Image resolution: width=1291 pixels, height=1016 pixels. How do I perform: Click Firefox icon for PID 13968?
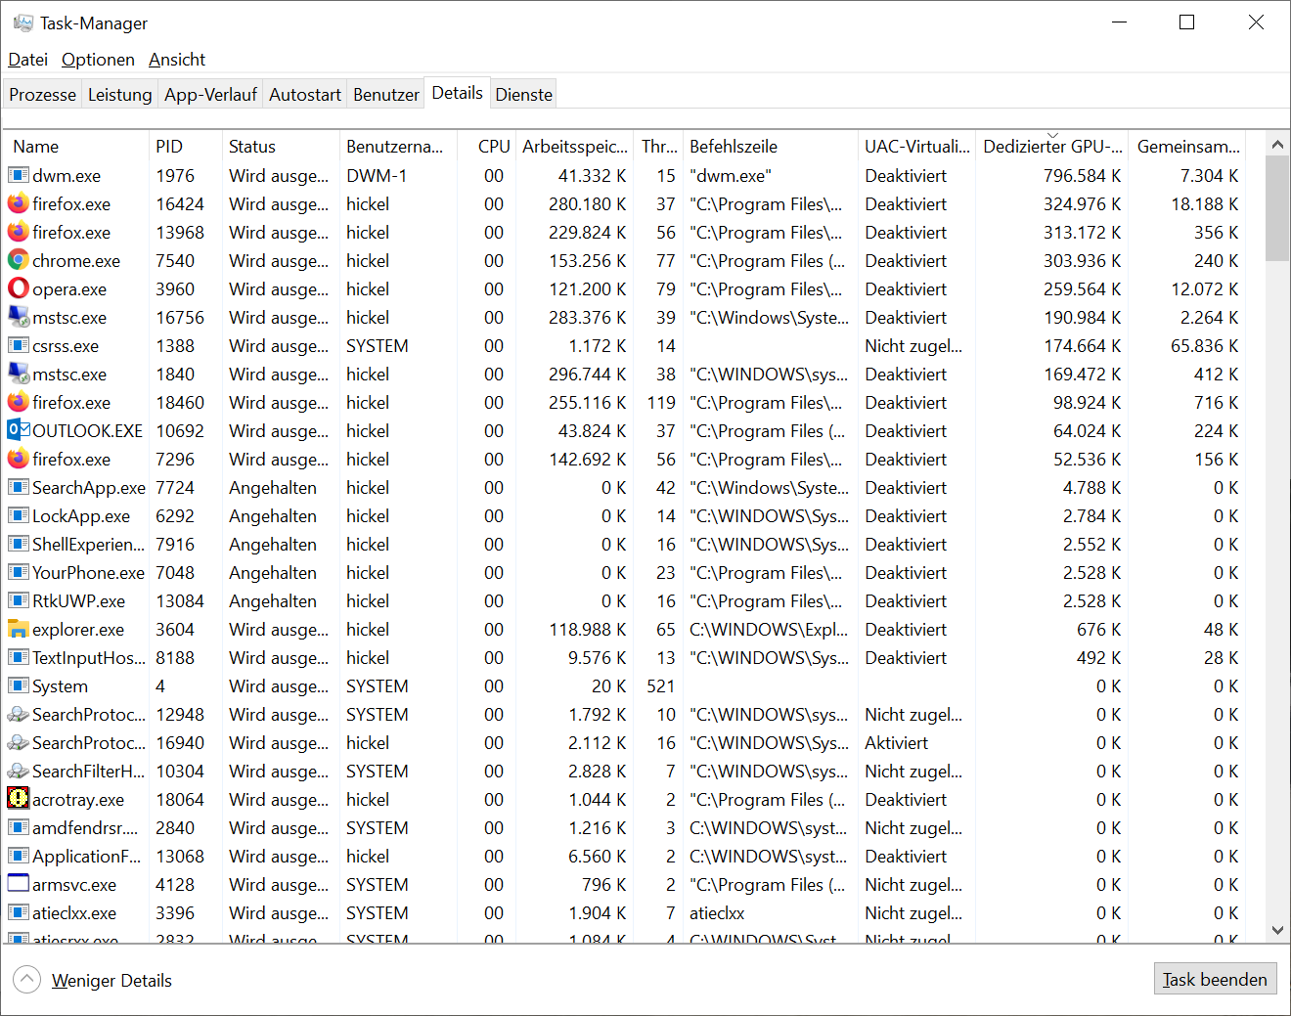tap(19, 233)
